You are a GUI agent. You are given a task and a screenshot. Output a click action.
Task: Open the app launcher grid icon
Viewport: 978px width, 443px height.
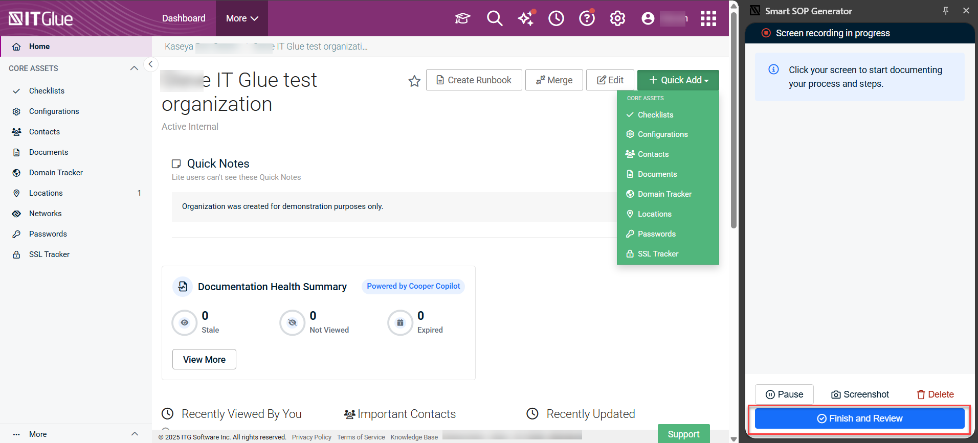tap(708, 18)
